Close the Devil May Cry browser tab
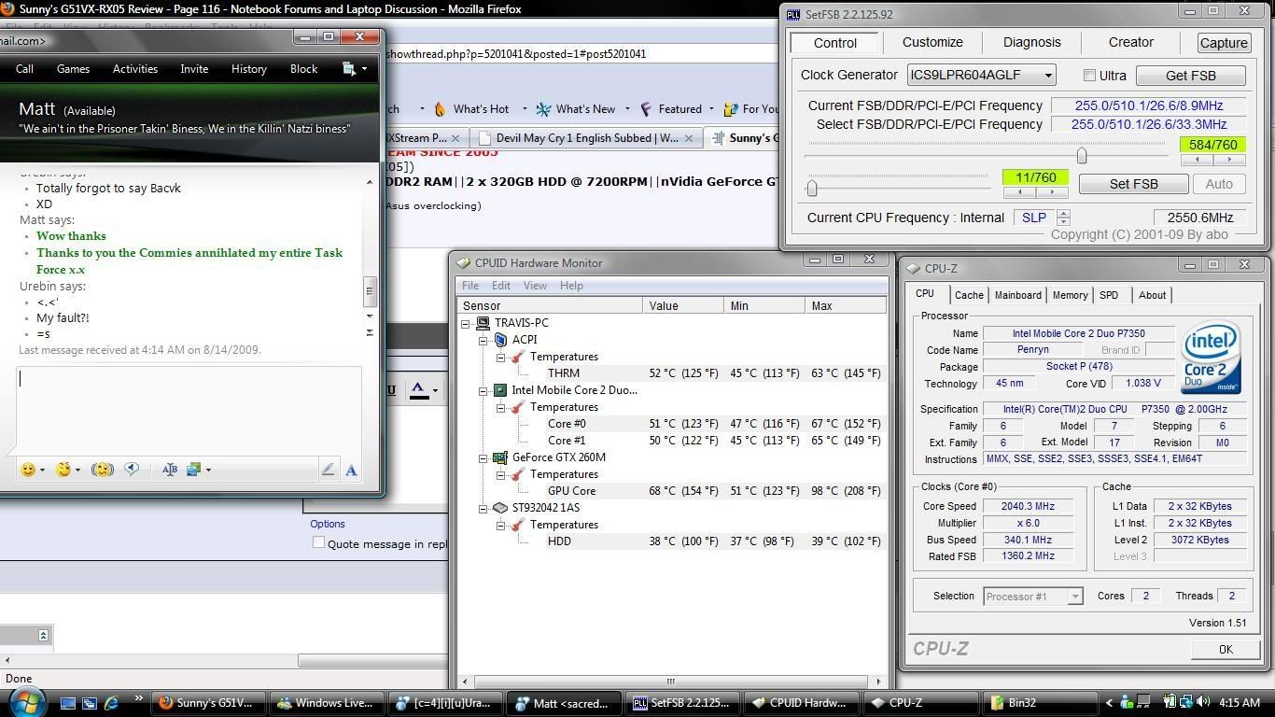This screenshot has width=1275, height=717. click(x=689, y=138)
